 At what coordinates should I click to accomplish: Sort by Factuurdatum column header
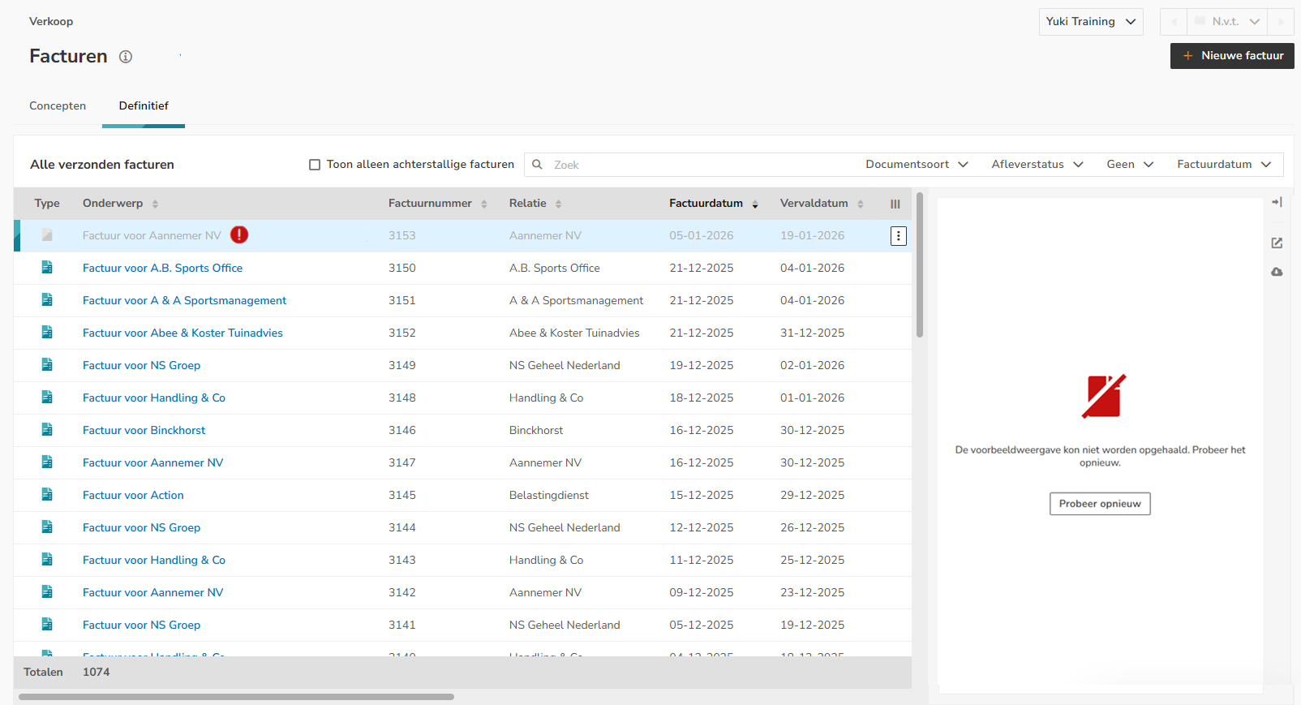[714, 204]
